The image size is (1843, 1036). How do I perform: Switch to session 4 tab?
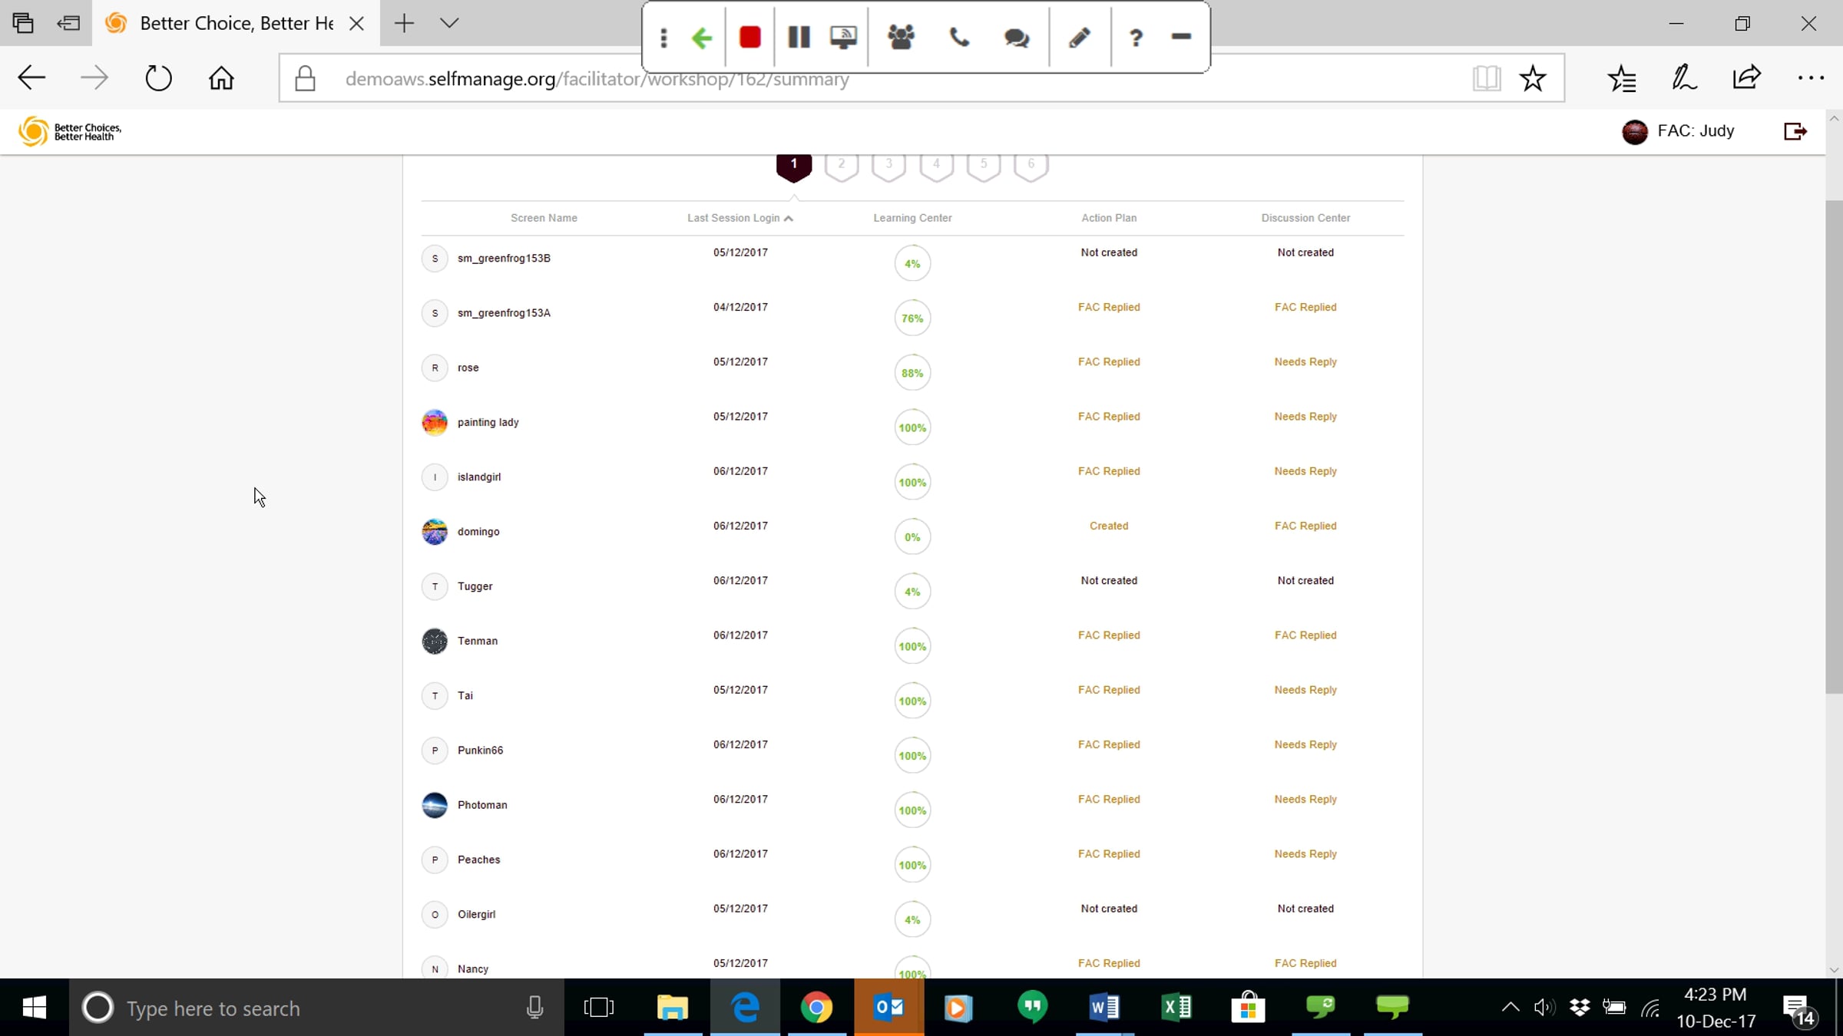[x=936, y=165]
